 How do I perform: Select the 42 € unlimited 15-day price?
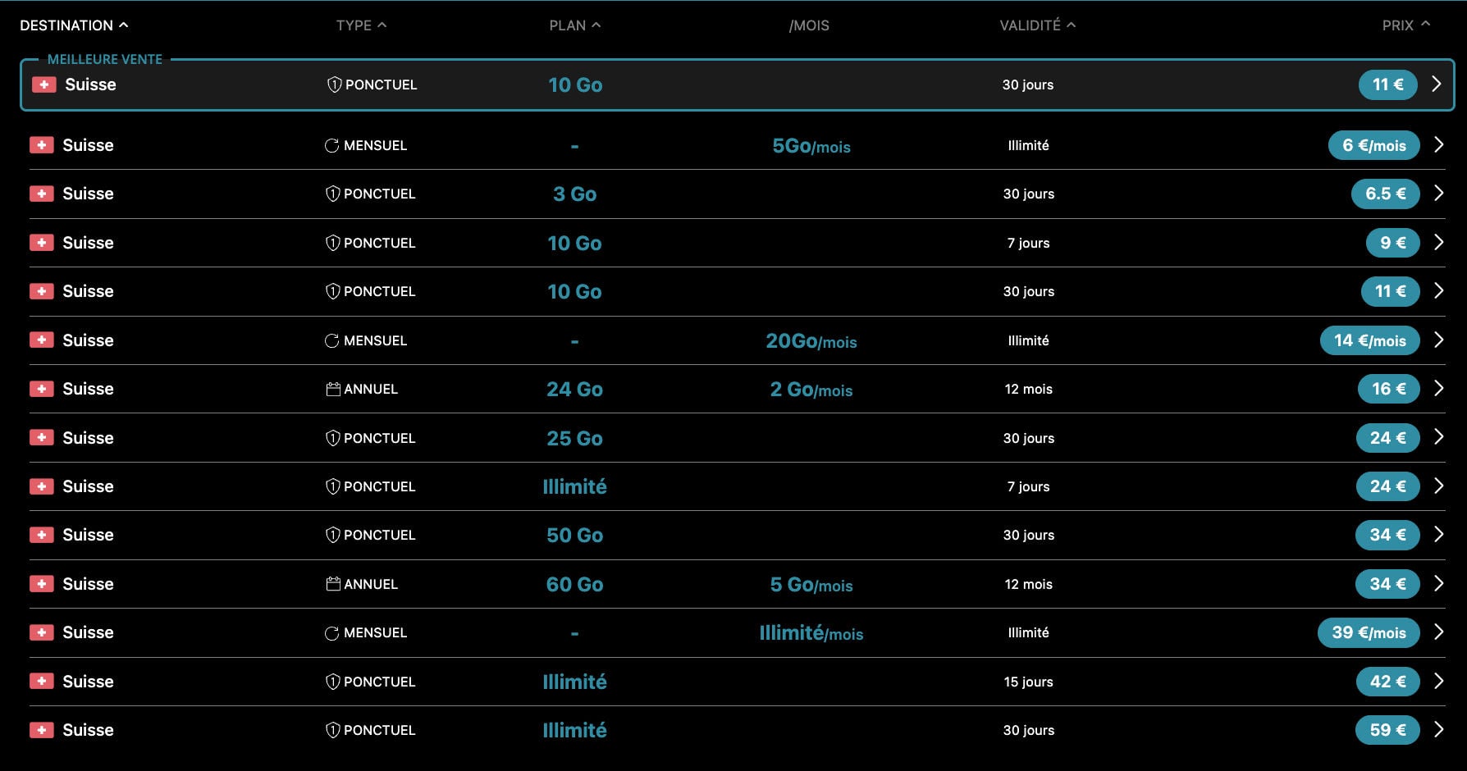point(1387,682)
